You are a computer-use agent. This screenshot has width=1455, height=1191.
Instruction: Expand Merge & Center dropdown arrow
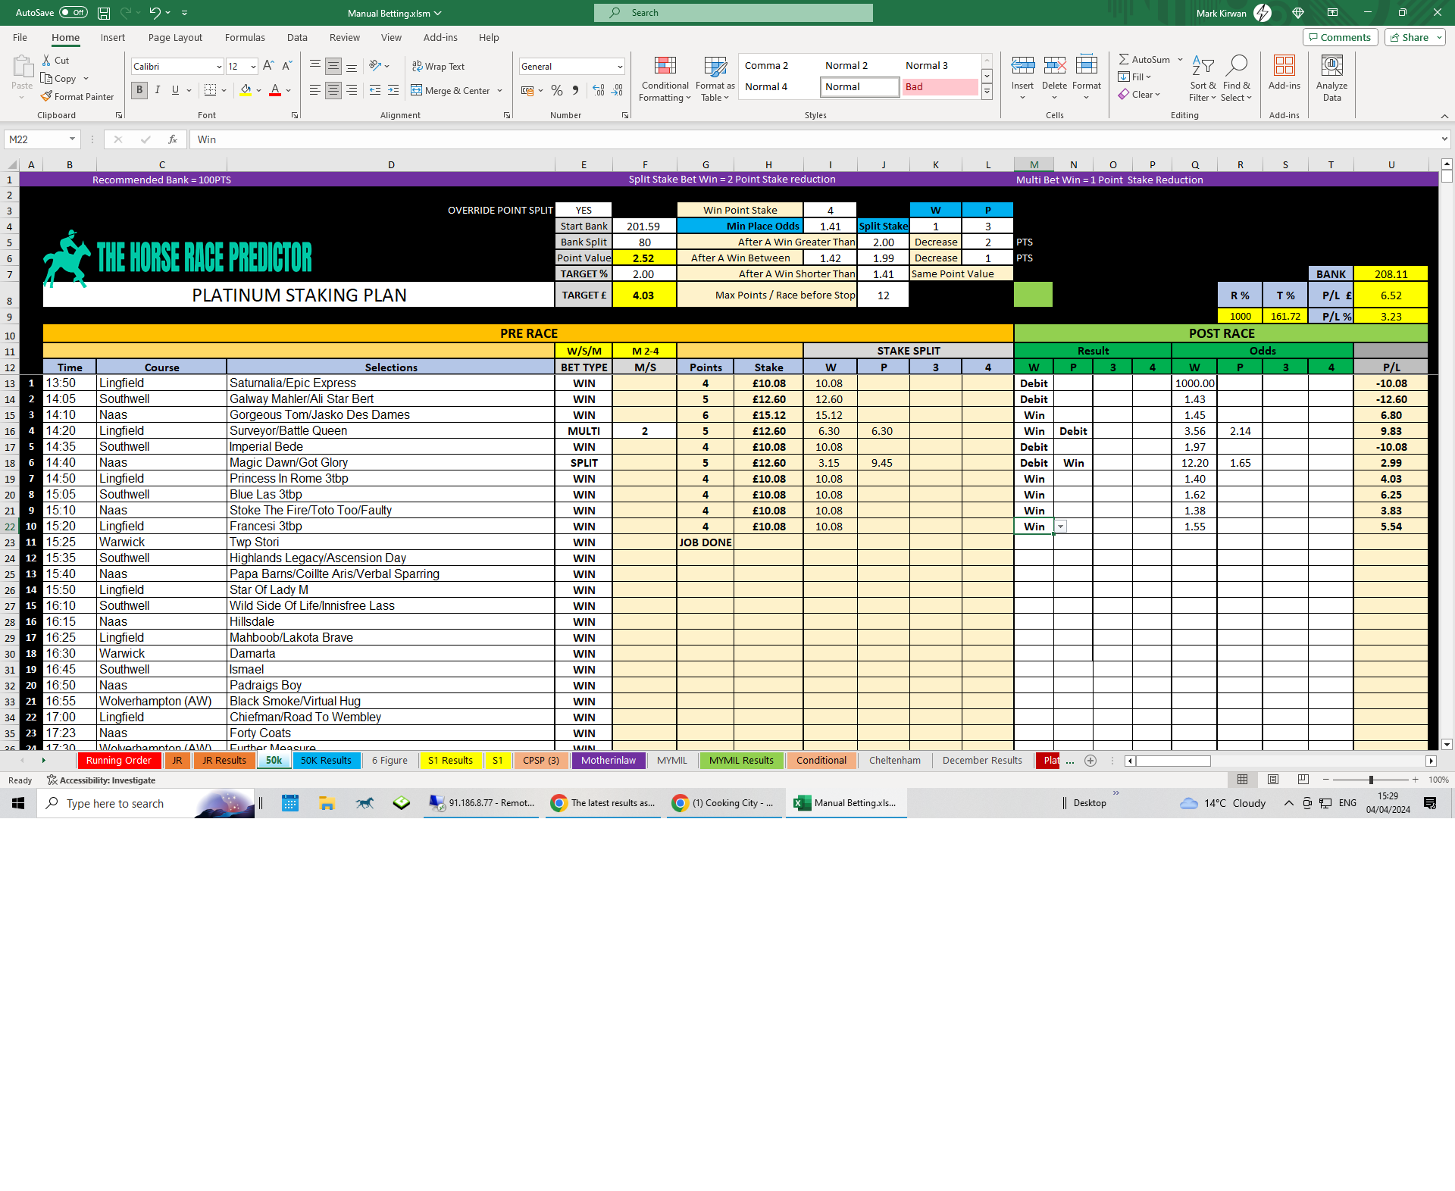(500, 90)
